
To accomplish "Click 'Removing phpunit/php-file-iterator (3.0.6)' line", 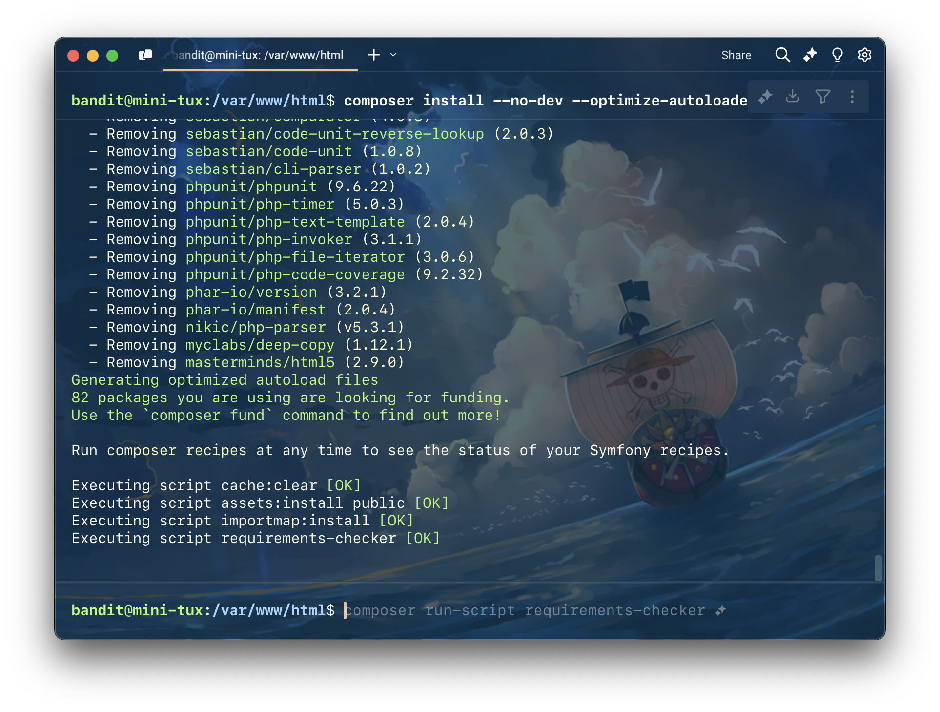I will (282, 257).
